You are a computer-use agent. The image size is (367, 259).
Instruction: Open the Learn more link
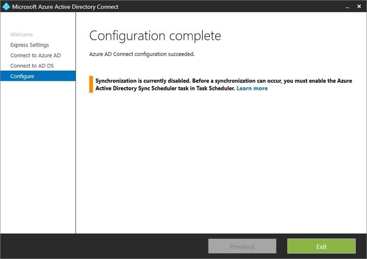252,89
